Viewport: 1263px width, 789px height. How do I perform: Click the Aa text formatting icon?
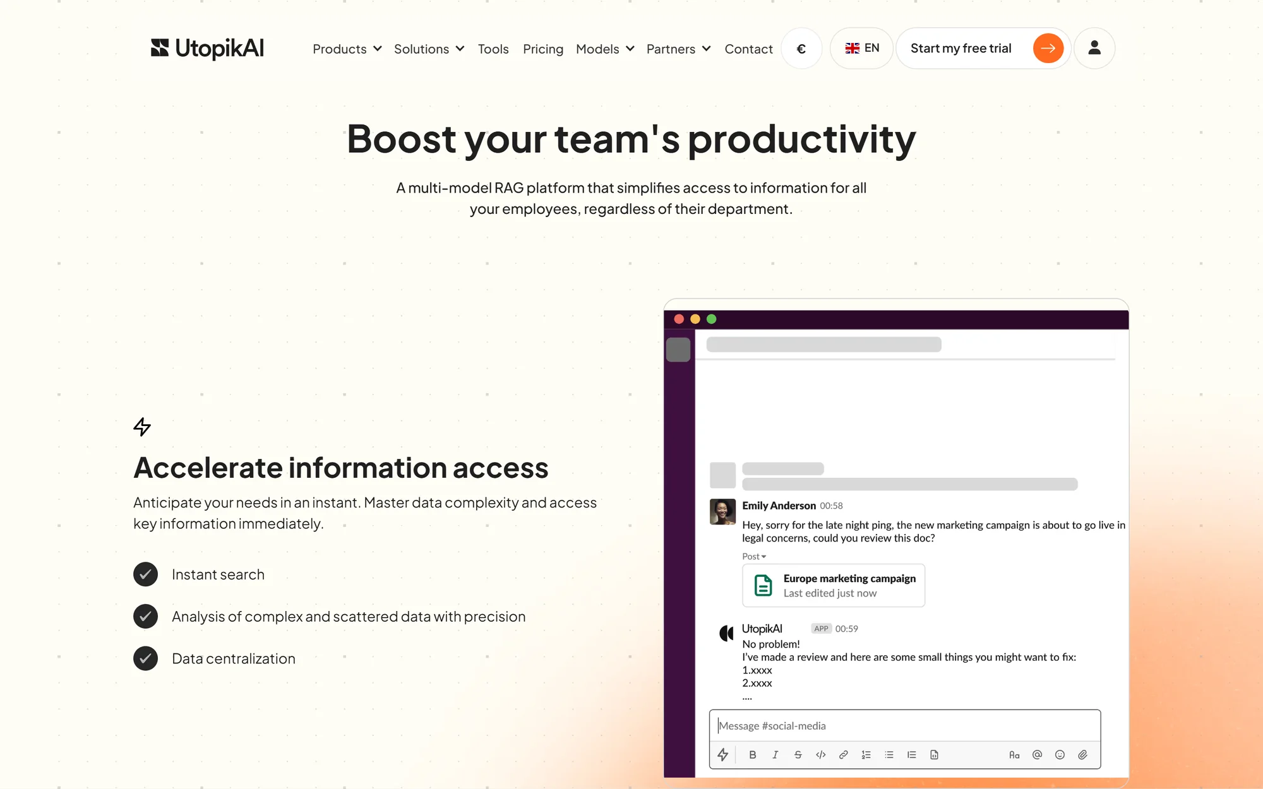[1014, 754]
